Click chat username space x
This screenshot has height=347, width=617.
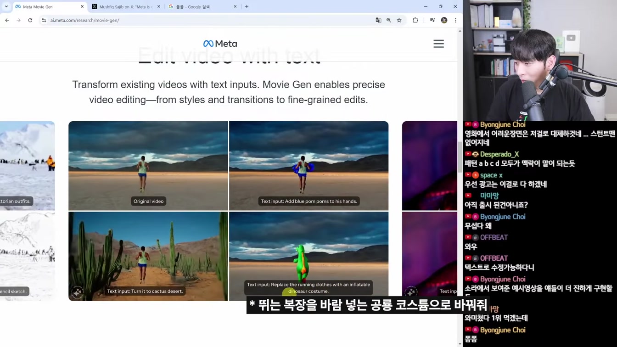point(491,175)
